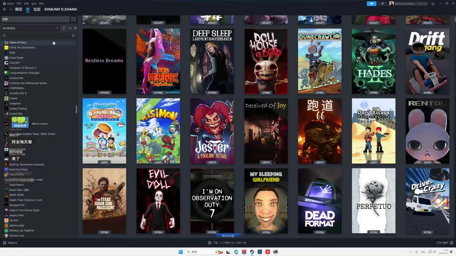Click the add a game plus button

tap(4, 243)
